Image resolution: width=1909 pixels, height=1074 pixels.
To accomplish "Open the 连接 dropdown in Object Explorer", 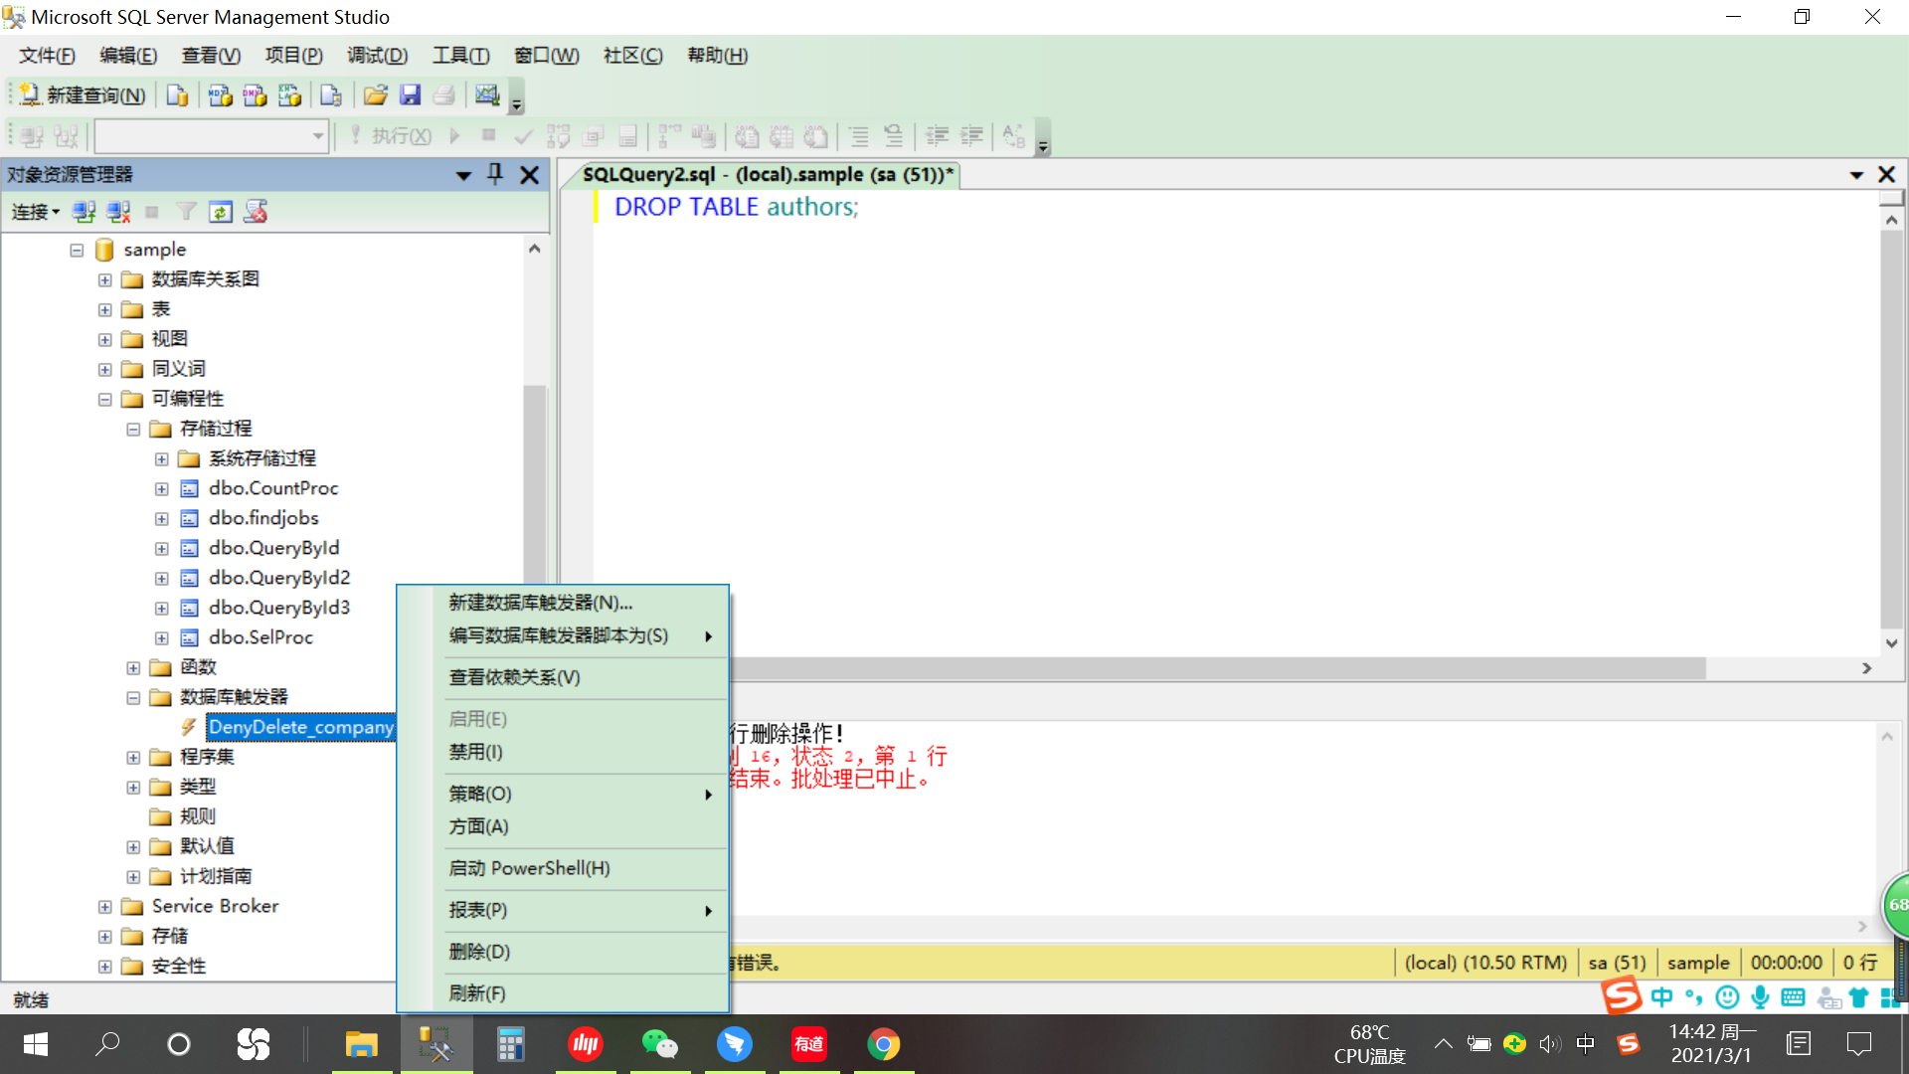I will [x=36, y=212].
